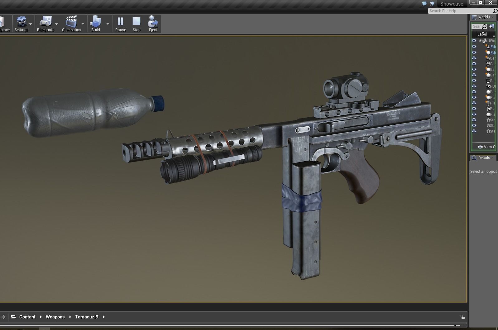Toggle visibility eye of the Par row
The image size is (498, 330).
[474, 92]
